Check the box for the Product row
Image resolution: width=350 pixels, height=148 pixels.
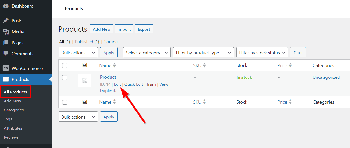(65, 77)
